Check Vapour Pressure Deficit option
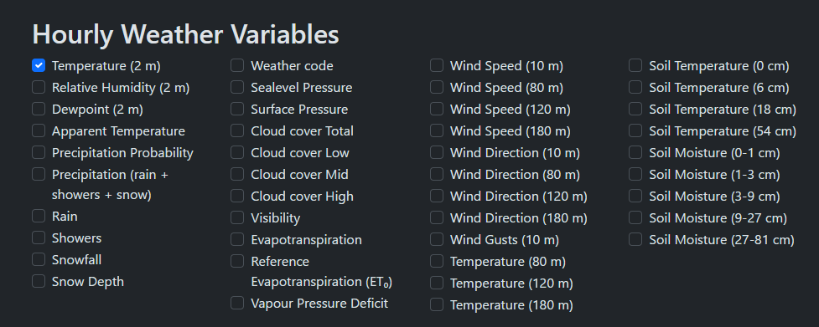819x327 pixels. 237,303
